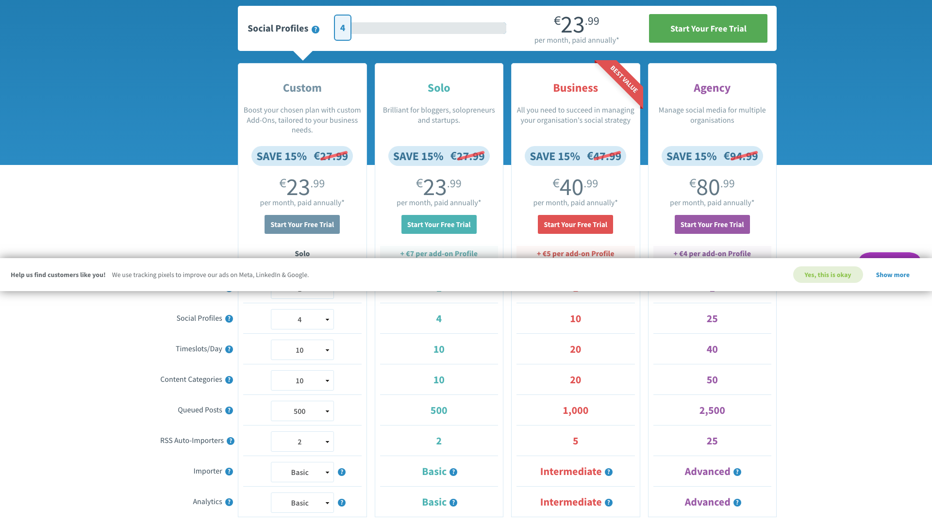Click the Social Profiles value field showing 4

click(x=342, y=28)
